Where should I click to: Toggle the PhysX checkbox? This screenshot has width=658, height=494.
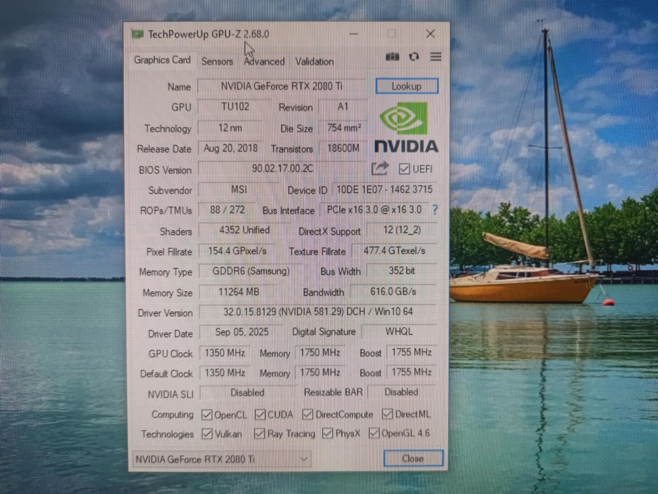coord(327,433)
